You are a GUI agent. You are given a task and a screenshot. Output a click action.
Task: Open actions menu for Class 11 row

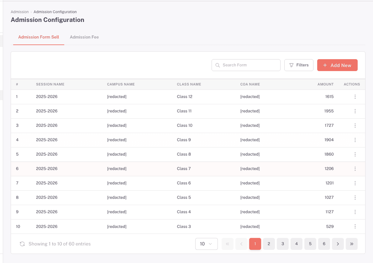[355, 111]
